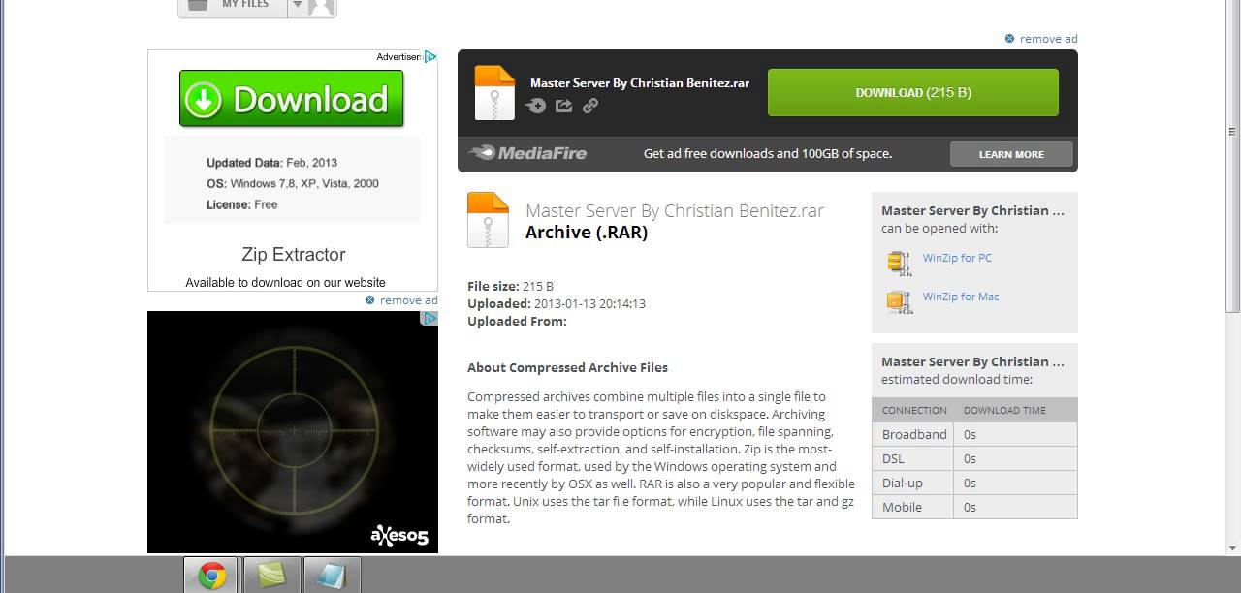The image size is (1241, 593).
Task: Click the WinZip for PC icon
Action: [900, 263]
